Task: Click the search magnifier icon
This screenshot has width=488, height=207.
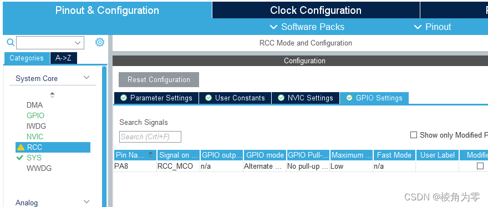Action: 11,42
